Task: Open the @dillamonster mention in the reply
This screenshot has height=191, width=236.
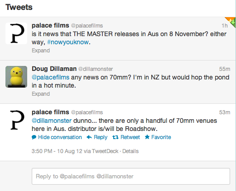Action: click(52, 121)
